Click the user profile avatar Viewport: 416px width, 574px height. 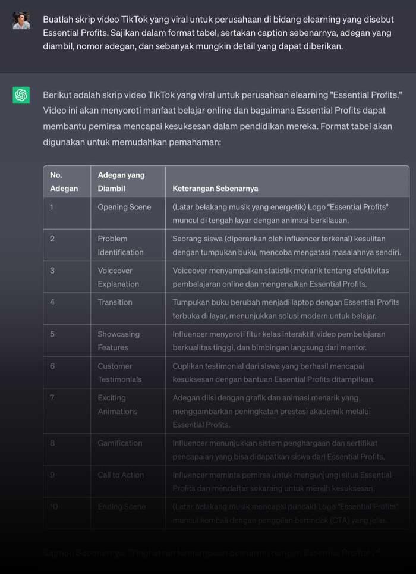tap(21, 20)
